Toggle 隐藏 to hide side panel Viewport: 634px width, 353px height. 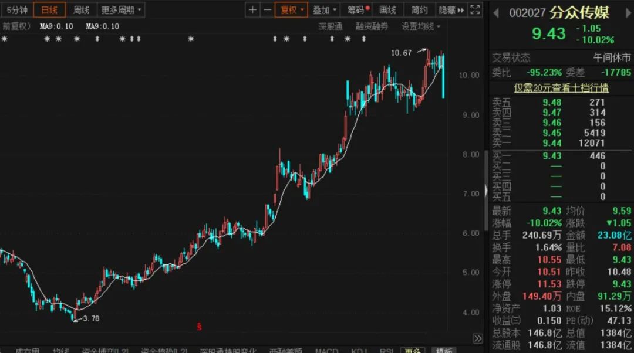point(451,10)
